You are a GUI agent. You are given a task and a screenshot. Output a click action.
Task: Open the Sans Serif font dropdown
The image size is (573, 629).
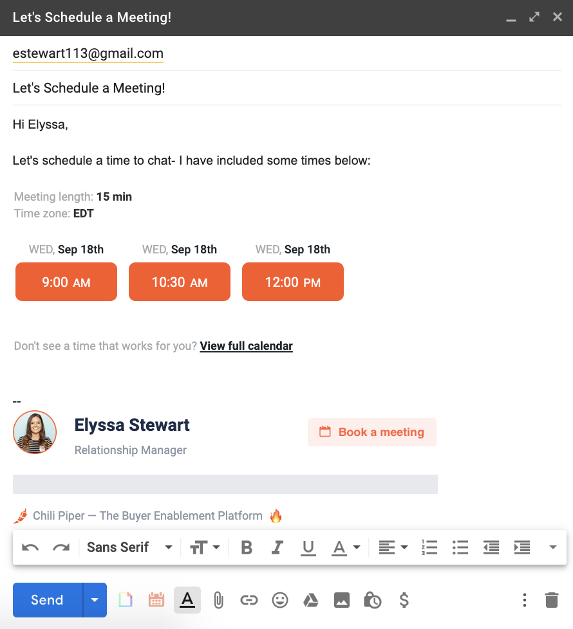point(127,547)
